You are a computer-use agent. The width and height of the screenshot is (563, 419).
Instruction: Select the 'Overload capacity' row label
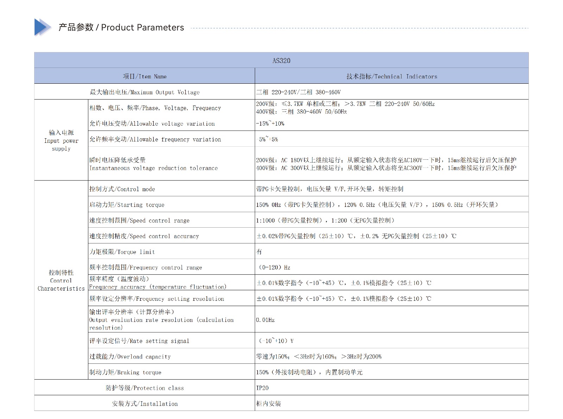130,357
